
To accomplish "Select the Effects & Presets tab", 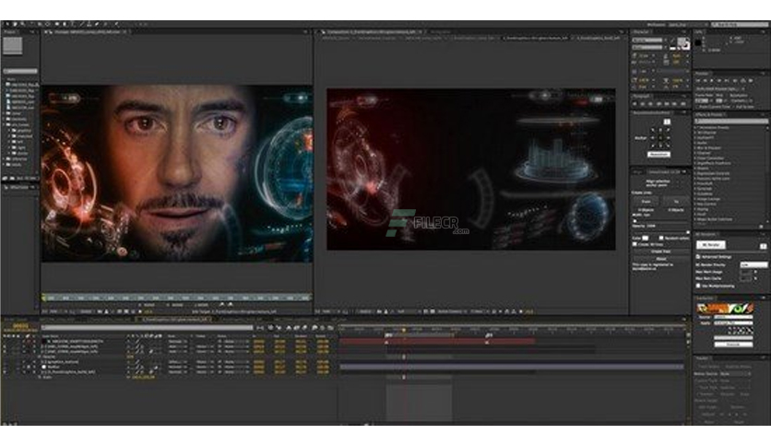I will [x=709, y=114].
